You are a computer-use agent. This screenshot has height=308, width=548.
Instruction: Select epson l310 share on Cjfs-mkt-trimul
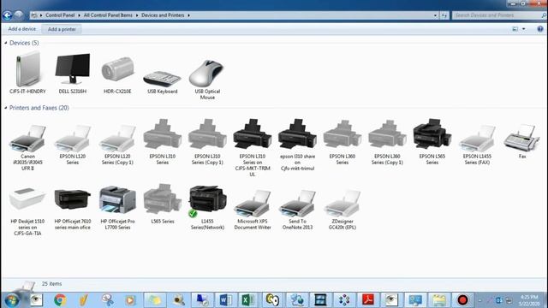pyautogui.click(x=297, y=133)
